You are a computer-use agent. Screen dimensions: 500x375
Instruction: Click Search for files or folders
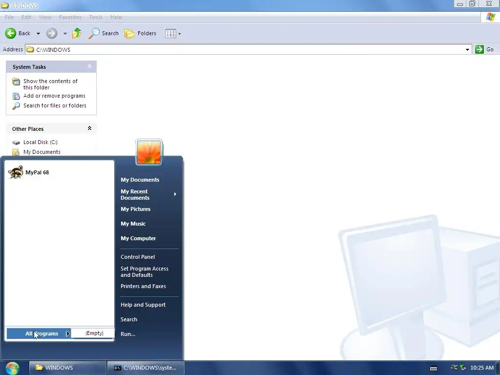pos(55,105)
